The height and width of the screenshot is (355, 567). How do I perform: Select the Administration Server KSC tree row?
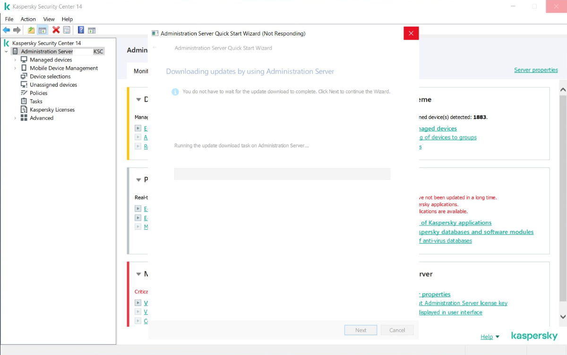point(58,52)
